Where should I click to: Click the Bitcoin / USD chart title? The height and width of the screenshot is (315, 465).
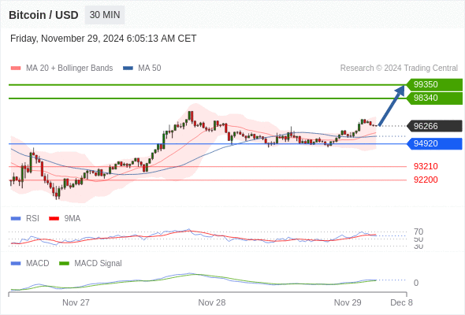click(x=43, y=15)
